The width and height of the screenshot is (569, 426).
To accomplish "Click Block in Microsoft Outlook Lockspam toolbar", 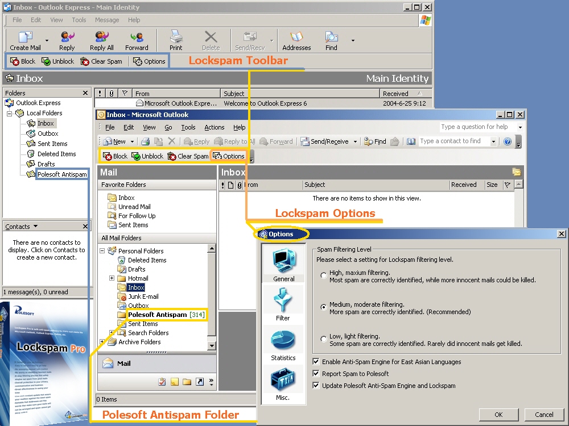I will (115, 156).
